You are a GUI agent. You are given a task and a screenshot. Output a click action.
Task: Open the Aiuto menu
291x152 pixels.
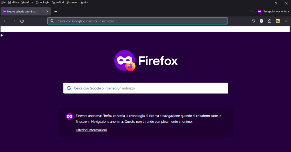[x=84, y=2]
